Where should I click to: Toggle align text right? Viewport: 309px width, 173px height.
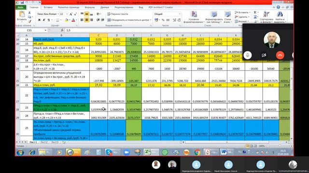tap(91, 20)
